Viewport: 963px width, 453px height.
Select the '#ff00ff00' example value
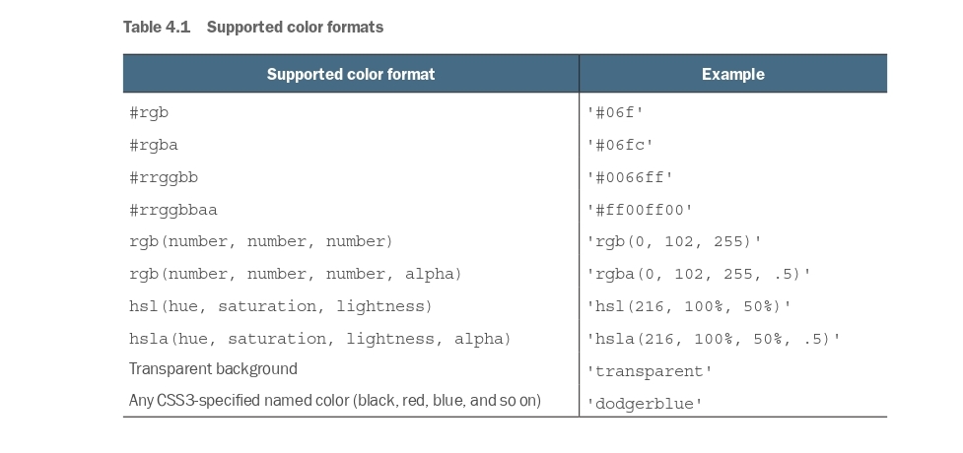(x=640, y=211)
